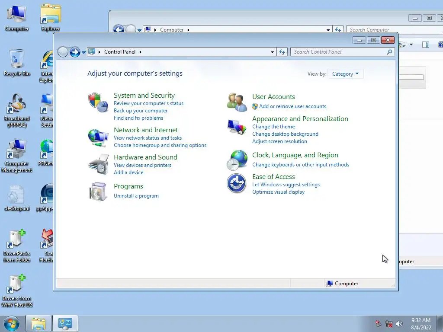Click the System and Security heading link

coord(144,96)
